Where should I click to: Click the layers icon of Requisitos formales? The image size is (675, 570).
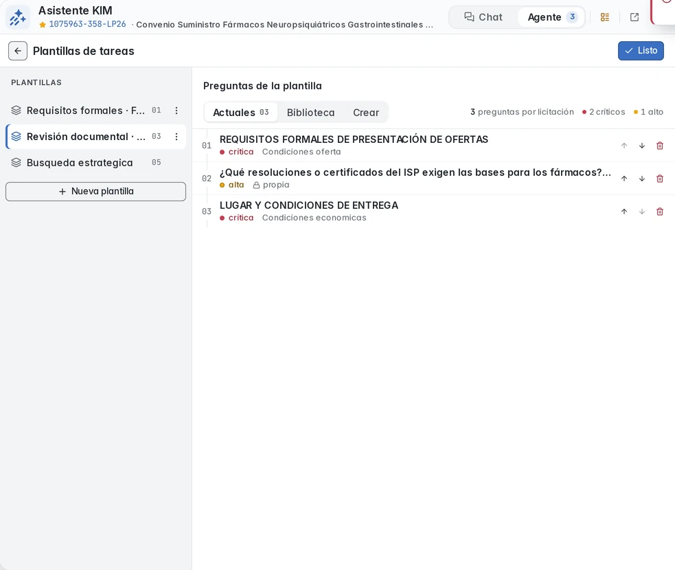pos(16,111)
